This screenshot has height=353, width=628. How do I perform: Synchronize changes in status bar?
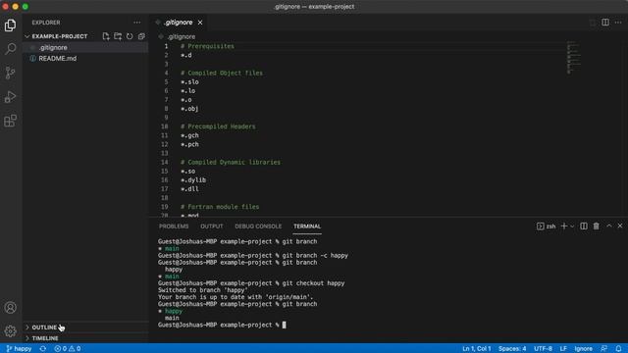tap(43, 349)
